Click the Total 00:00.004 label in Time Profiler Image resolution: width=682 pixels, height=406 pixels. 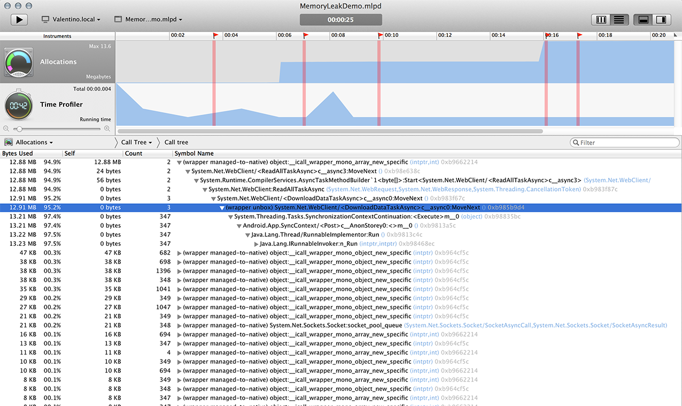coord(92,89)
